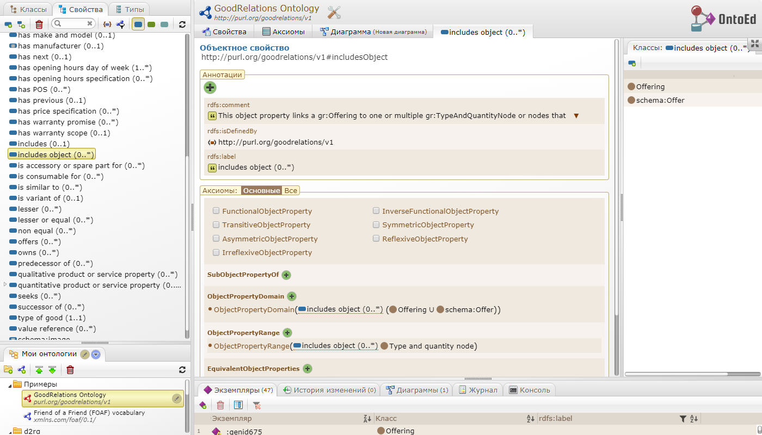Add a SubObjectPropertyOf axiom
This screenshot has height=435, width=762.
(286, 275)
